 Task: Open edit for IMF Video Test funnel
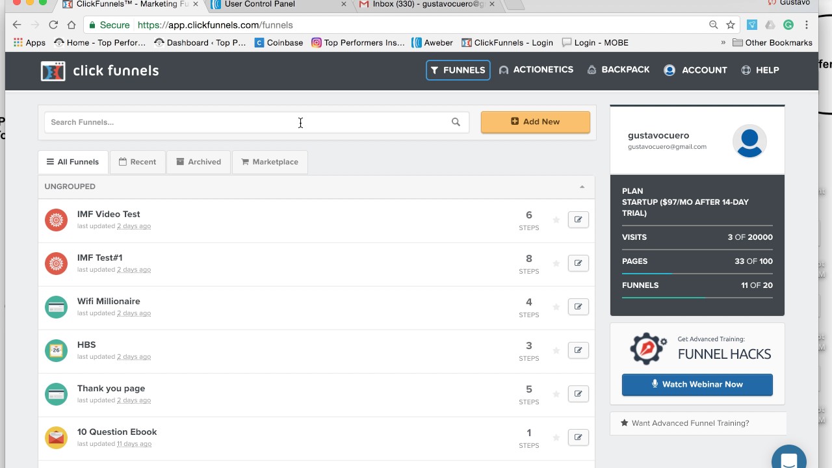tap(578, 220)
